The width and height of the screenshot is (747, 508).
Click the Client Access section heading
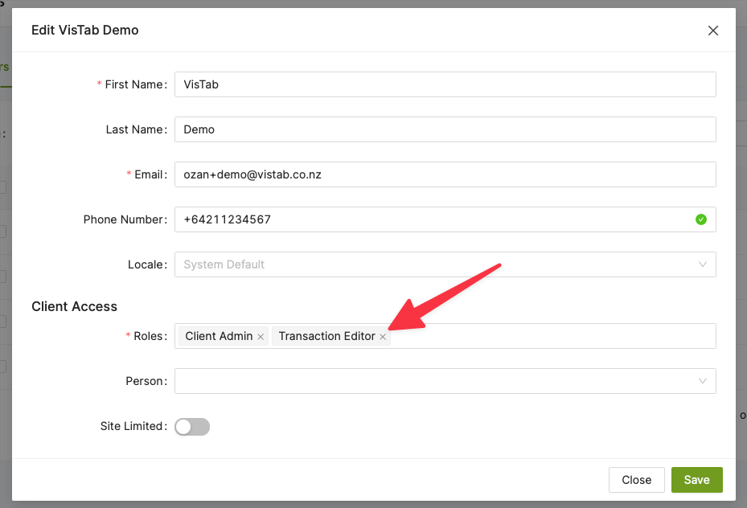coord(74,306)
